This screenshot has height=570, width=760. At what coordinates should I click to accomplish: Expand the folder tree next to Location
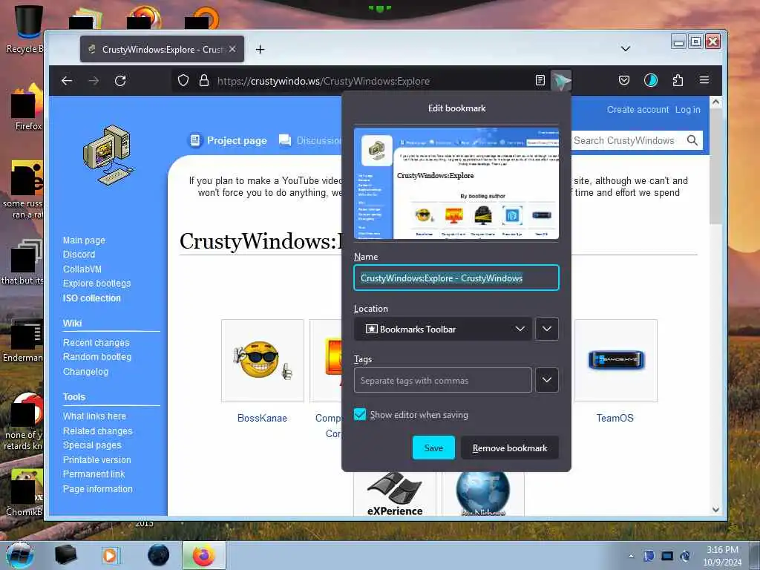coord(547,329)
